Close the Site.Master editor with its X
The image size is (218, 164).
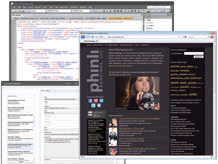(142, 15)
